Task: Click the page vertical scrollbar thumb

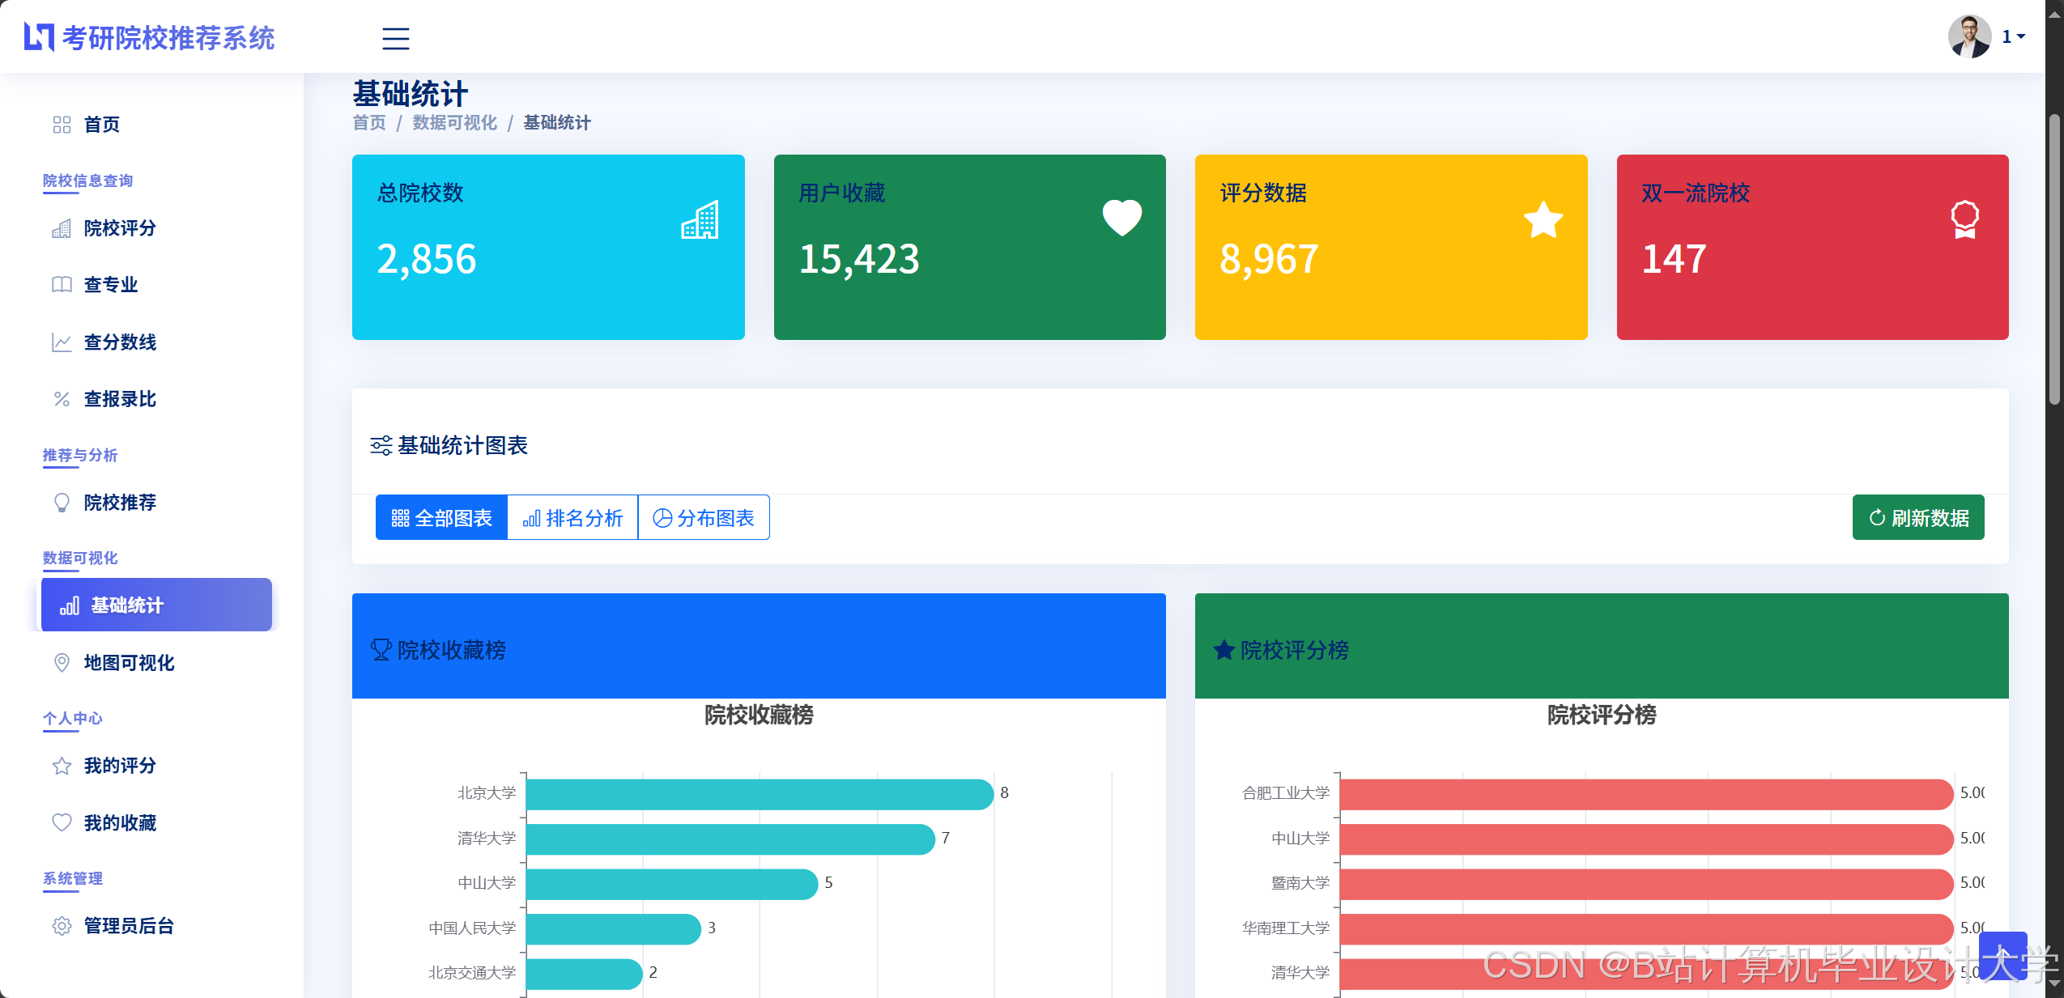Action: pyautogui.click(x=2054, y=259)
